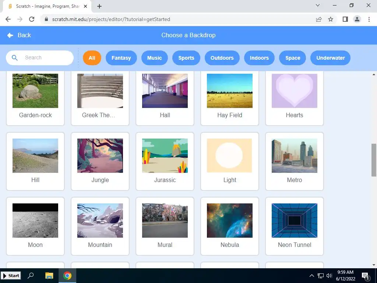Choose the Jungle backdrop

tap(100, 161)
